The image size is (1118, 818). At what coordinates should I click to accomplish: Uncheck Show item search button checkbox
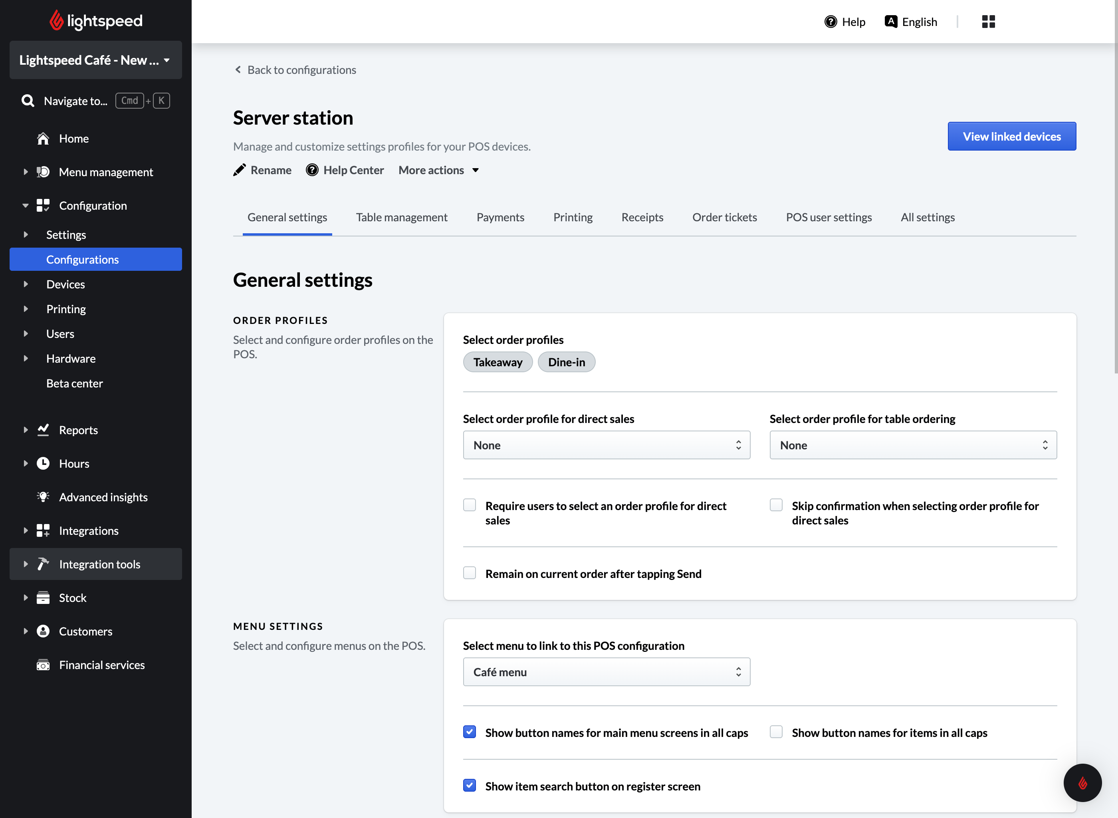(x=469, y=786)
